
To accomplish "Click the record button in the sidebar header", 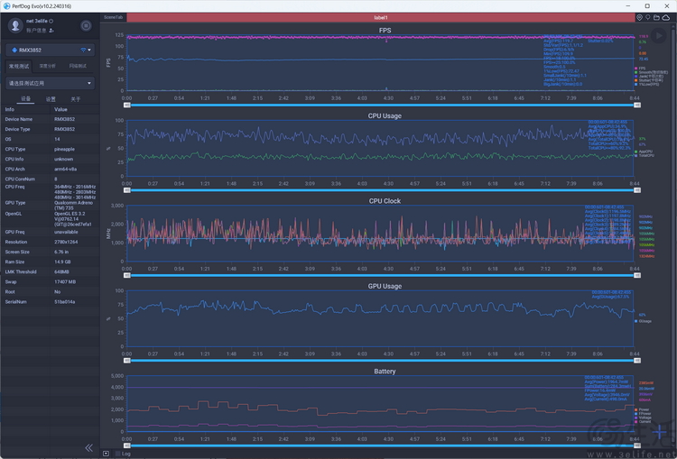I will 86,25.
